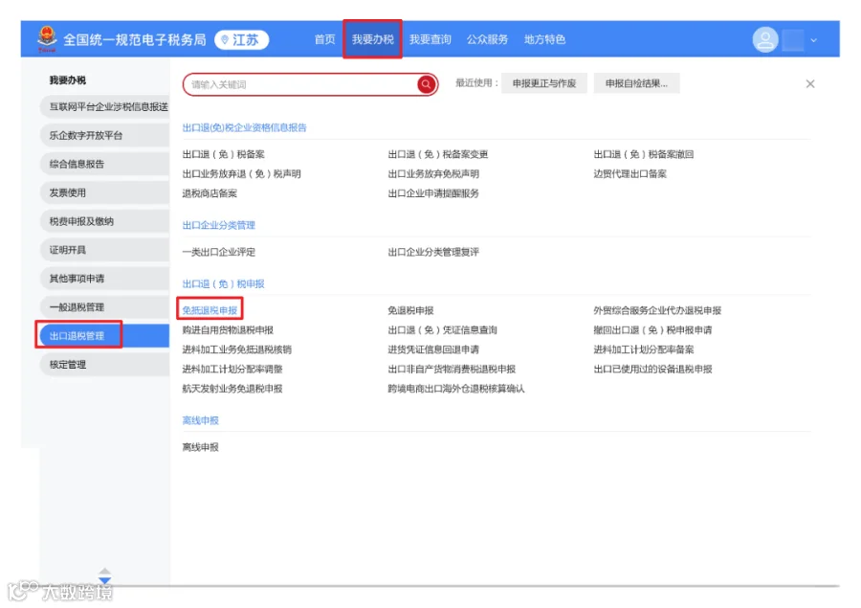Viewport: 861px width, 608px height.
Task: Open 出口企业申请提醒服务 link
Action: (433, 193)
